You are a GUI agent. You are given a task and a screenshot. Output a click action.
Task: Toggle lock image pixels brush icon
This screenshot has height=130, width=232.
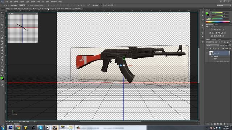tap(213, 49)
